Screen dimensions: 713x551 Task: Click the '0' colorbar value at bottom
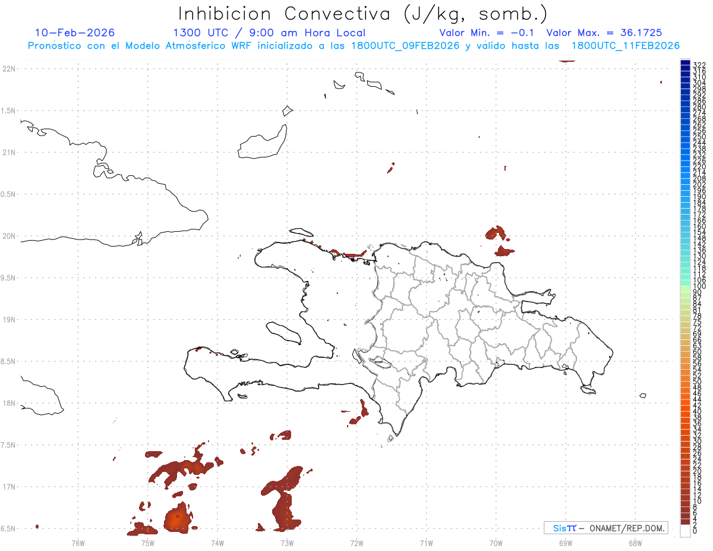696,530
